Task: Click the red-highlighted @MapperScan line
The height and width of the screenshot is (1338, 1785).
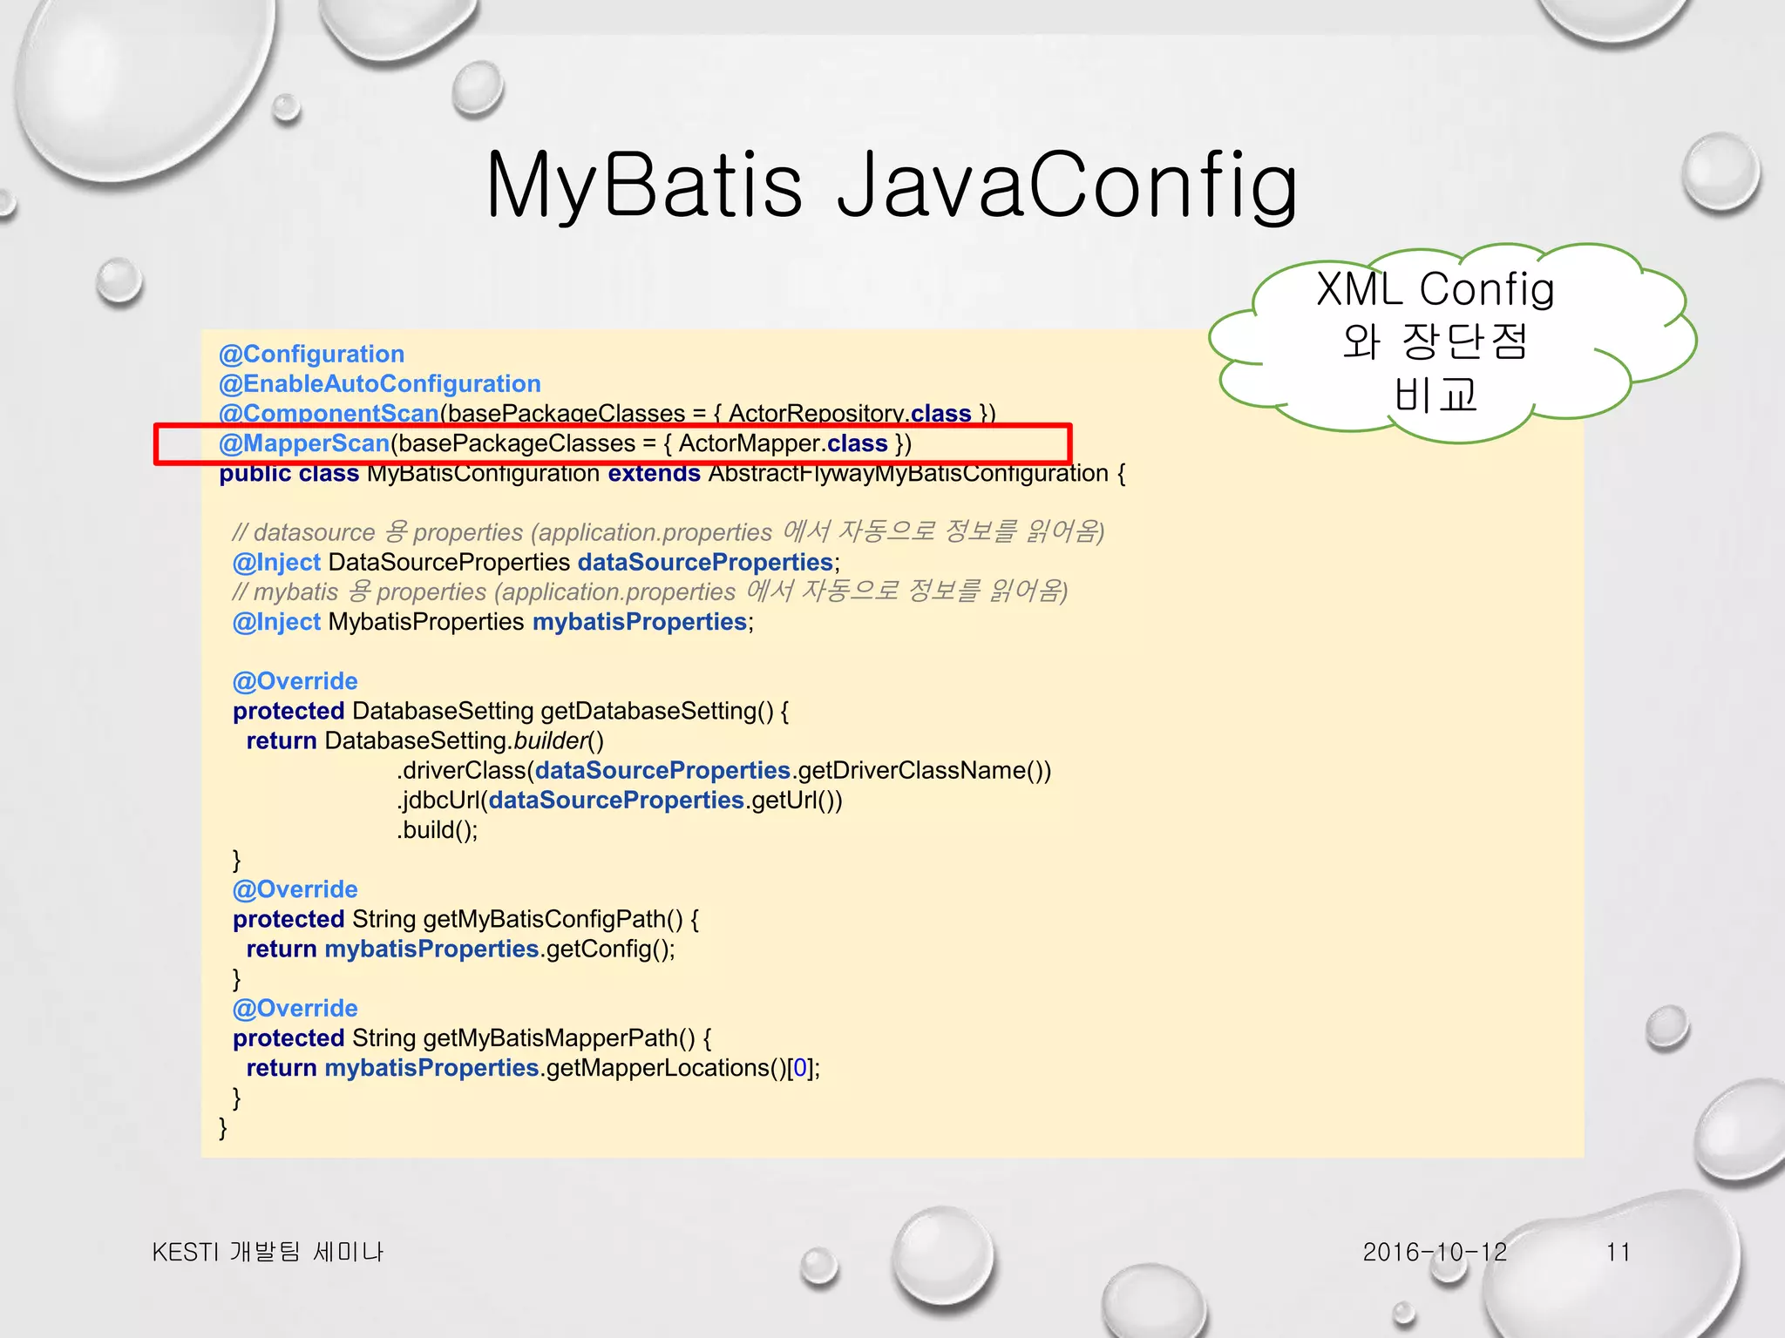Action: pos(565,443)
